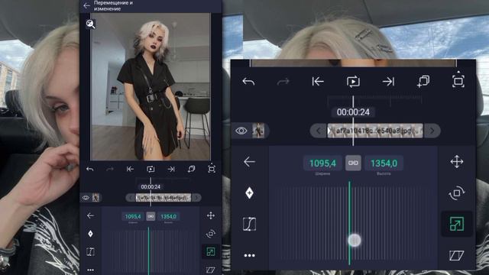Viewport: 489px width, 275px height.
Task: Jump to clip end in small editor
Action: tap(171, 169)
